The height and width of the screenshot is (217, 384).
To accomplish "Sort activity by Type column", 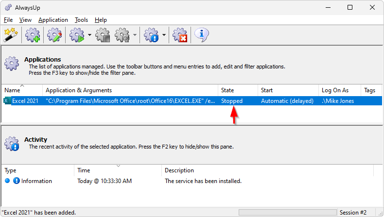I will 38,170.
